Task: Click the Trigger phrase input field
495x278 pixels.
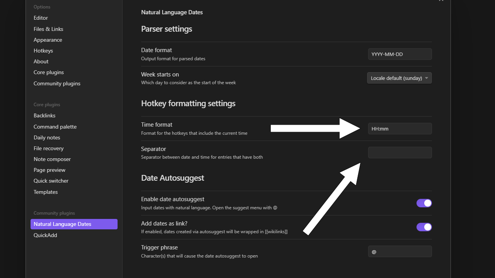Action: click(x=400, y=251)
